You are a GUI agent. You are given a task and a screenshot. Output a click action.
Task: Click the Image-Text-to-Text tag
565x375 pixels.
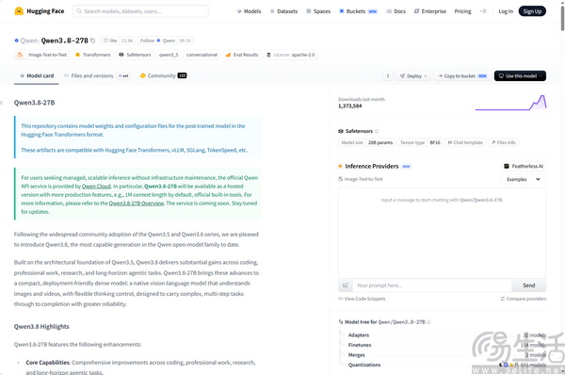click(42, 55)
